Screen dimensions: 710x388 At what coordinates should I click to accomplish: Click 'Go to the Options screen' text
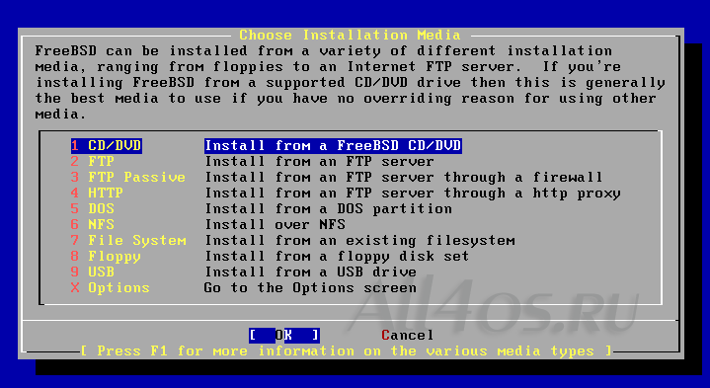coord(310,288)
